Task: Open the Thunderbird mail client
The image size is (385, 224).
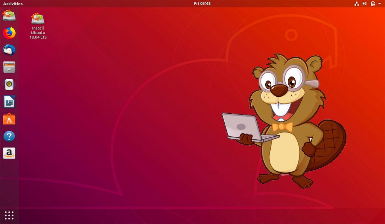Action: point(9,50)
